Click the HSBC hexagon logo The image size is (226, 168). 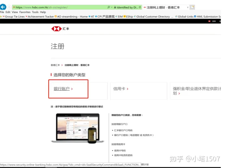click(x=56, y=29)
